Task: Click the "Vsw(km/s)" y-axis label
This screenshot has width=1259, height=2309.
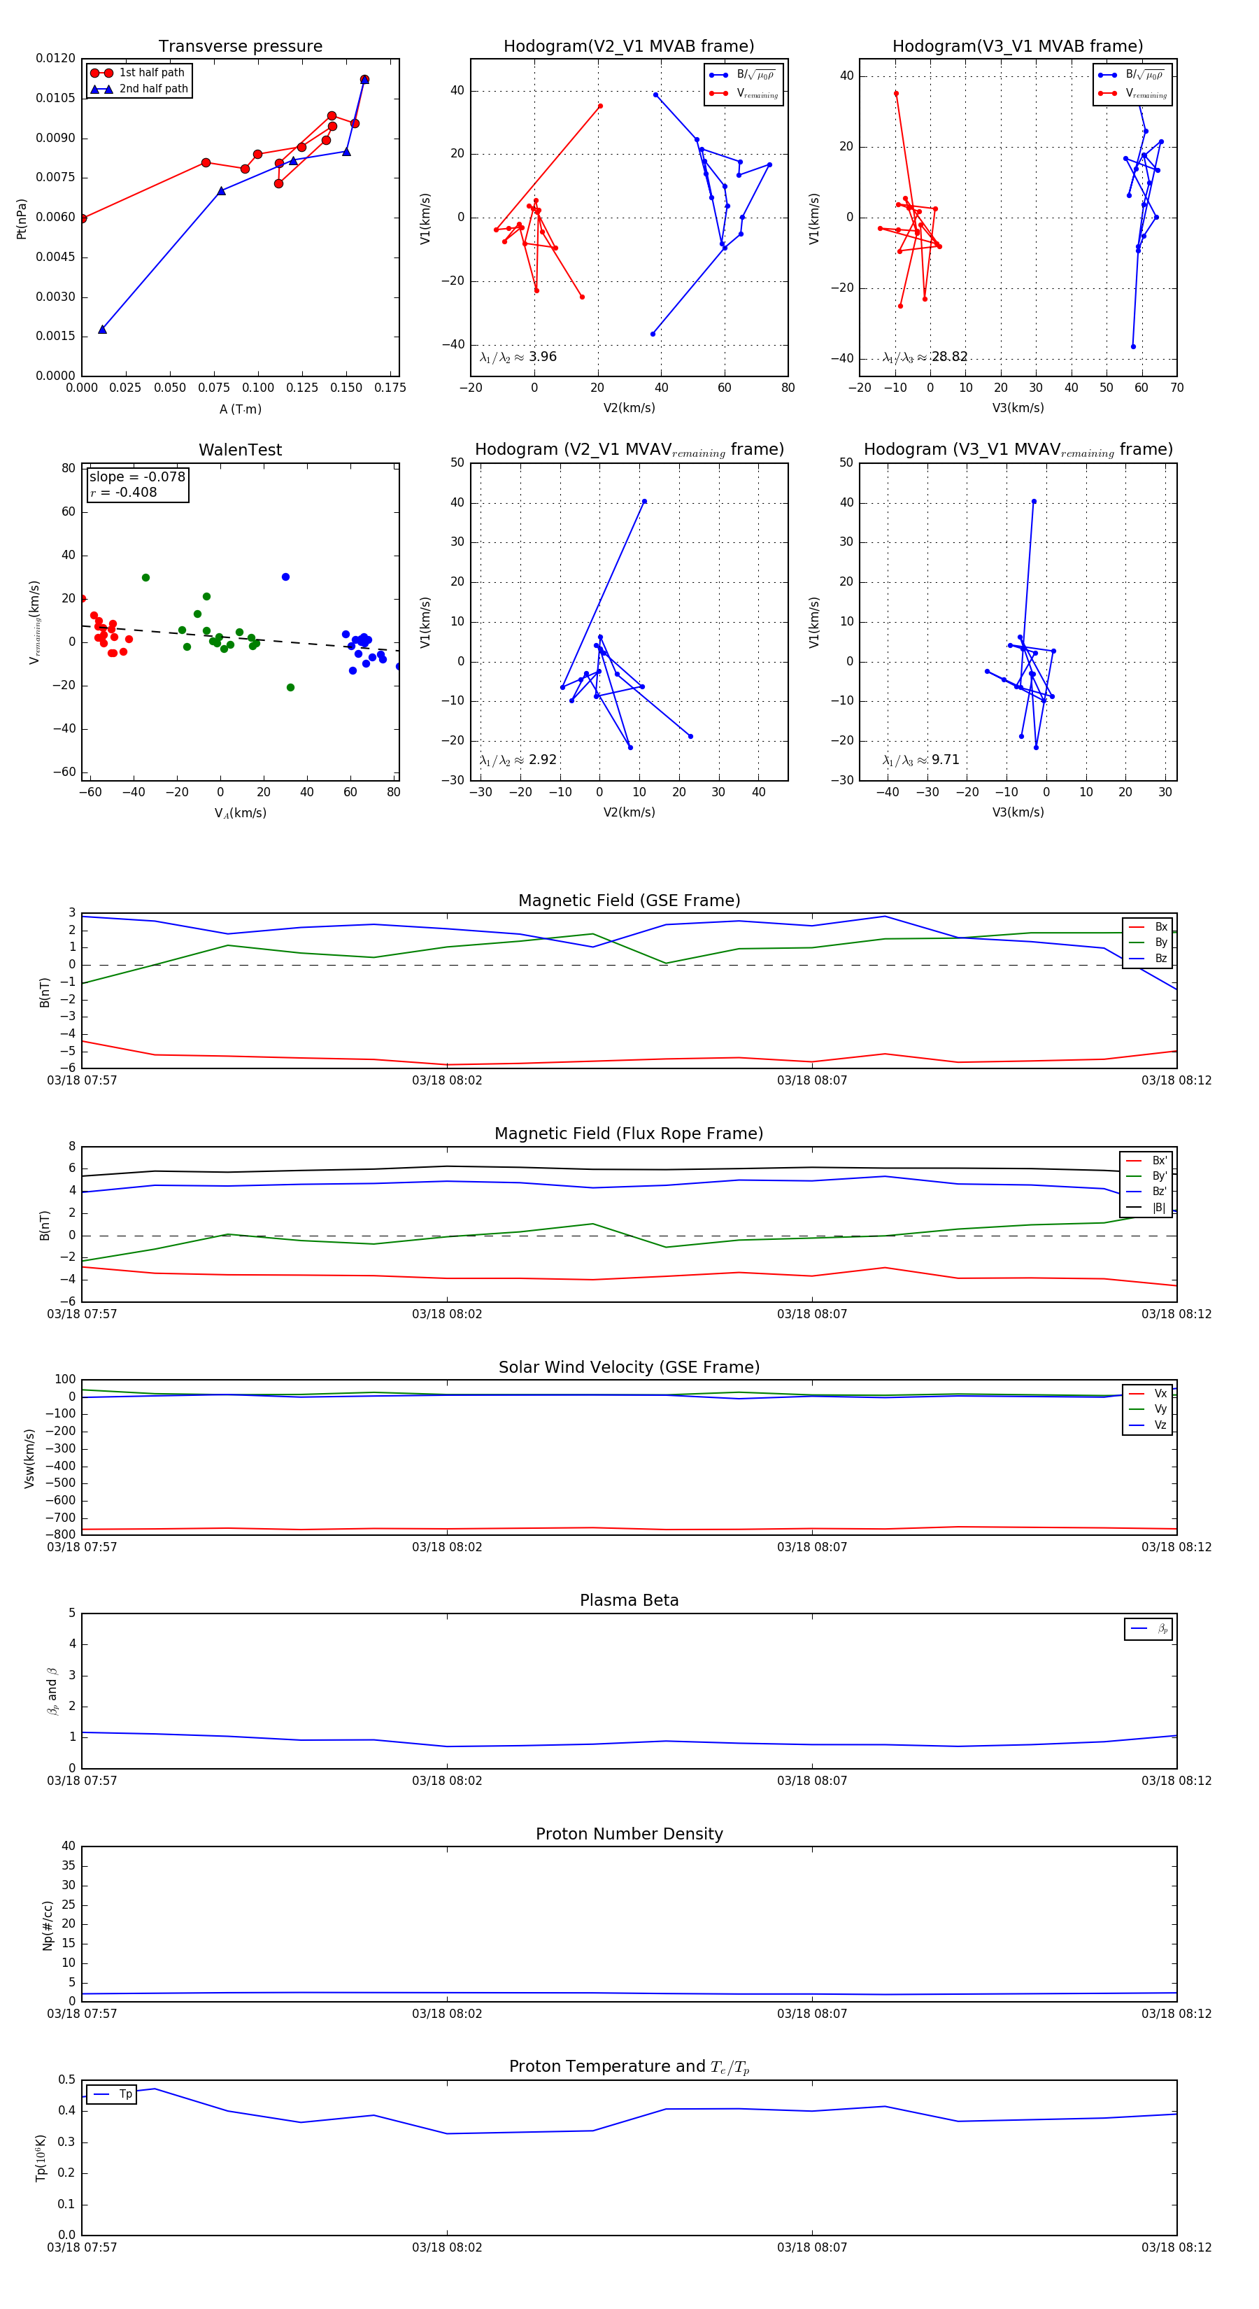Action: [29, 1458]
